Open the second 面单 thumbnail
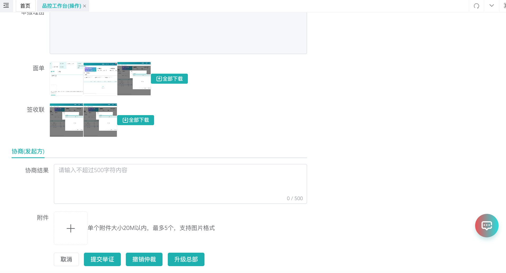The height and width of the screenshot is (273, 506). (100, 79)
